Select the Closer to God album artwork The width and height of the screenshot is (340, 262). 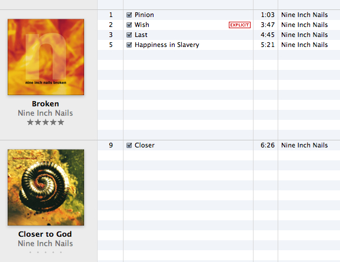click(x=46, y=187)
